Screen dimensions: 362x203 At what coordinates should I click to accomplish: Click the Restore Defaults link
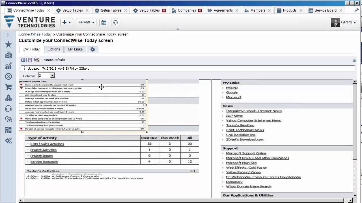[53, 60]
